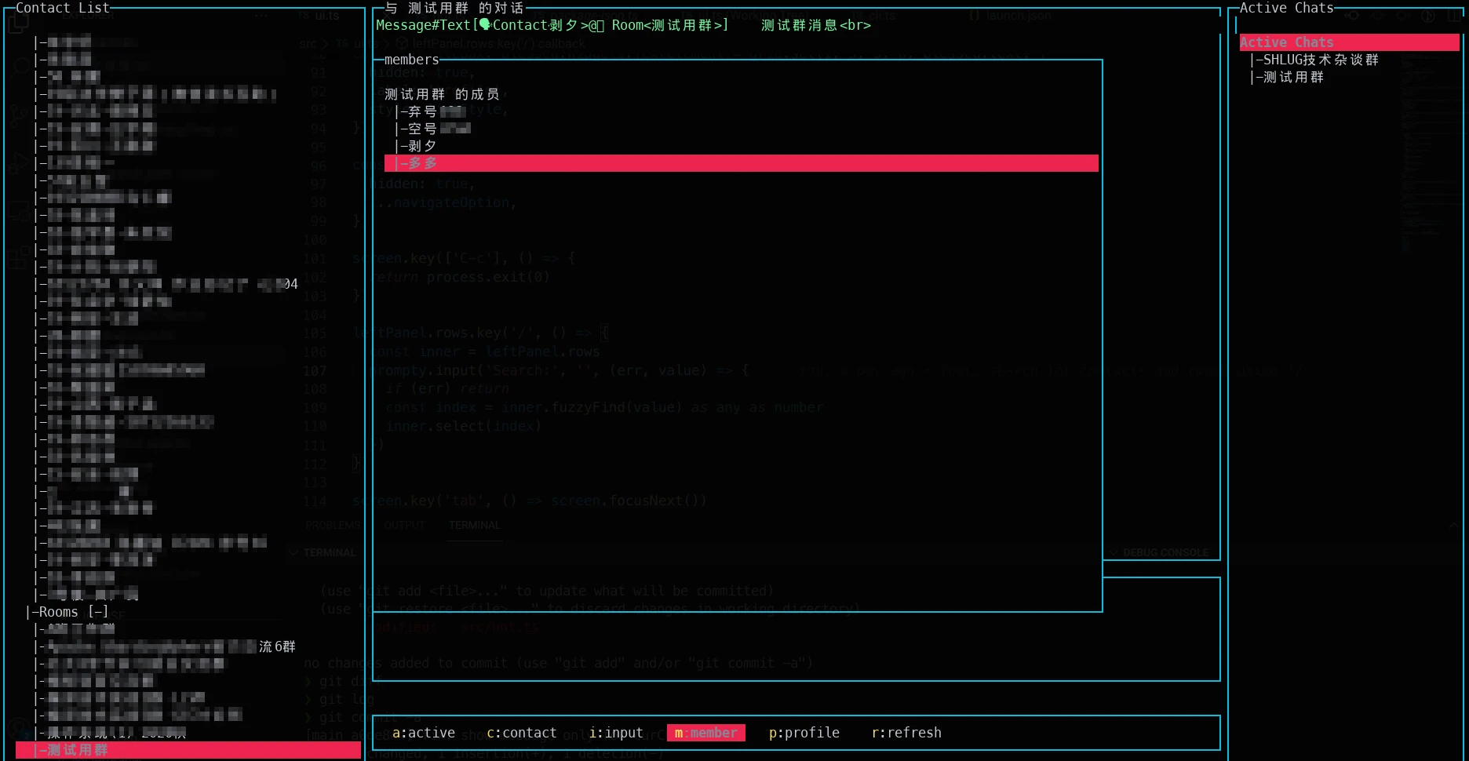Click the speech bubble icon before Contact
Viewport: 1469px width, 761px height.
(x=485, y=25)
